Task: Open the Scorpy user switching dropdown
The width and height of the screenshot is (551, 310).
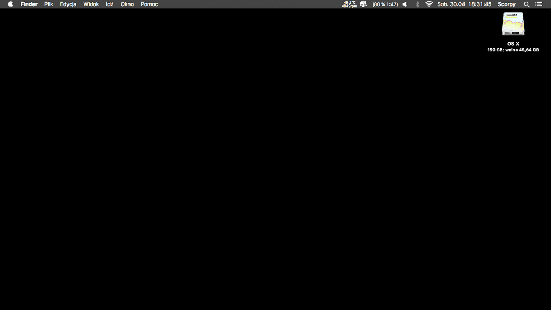Action: (506, 4)
